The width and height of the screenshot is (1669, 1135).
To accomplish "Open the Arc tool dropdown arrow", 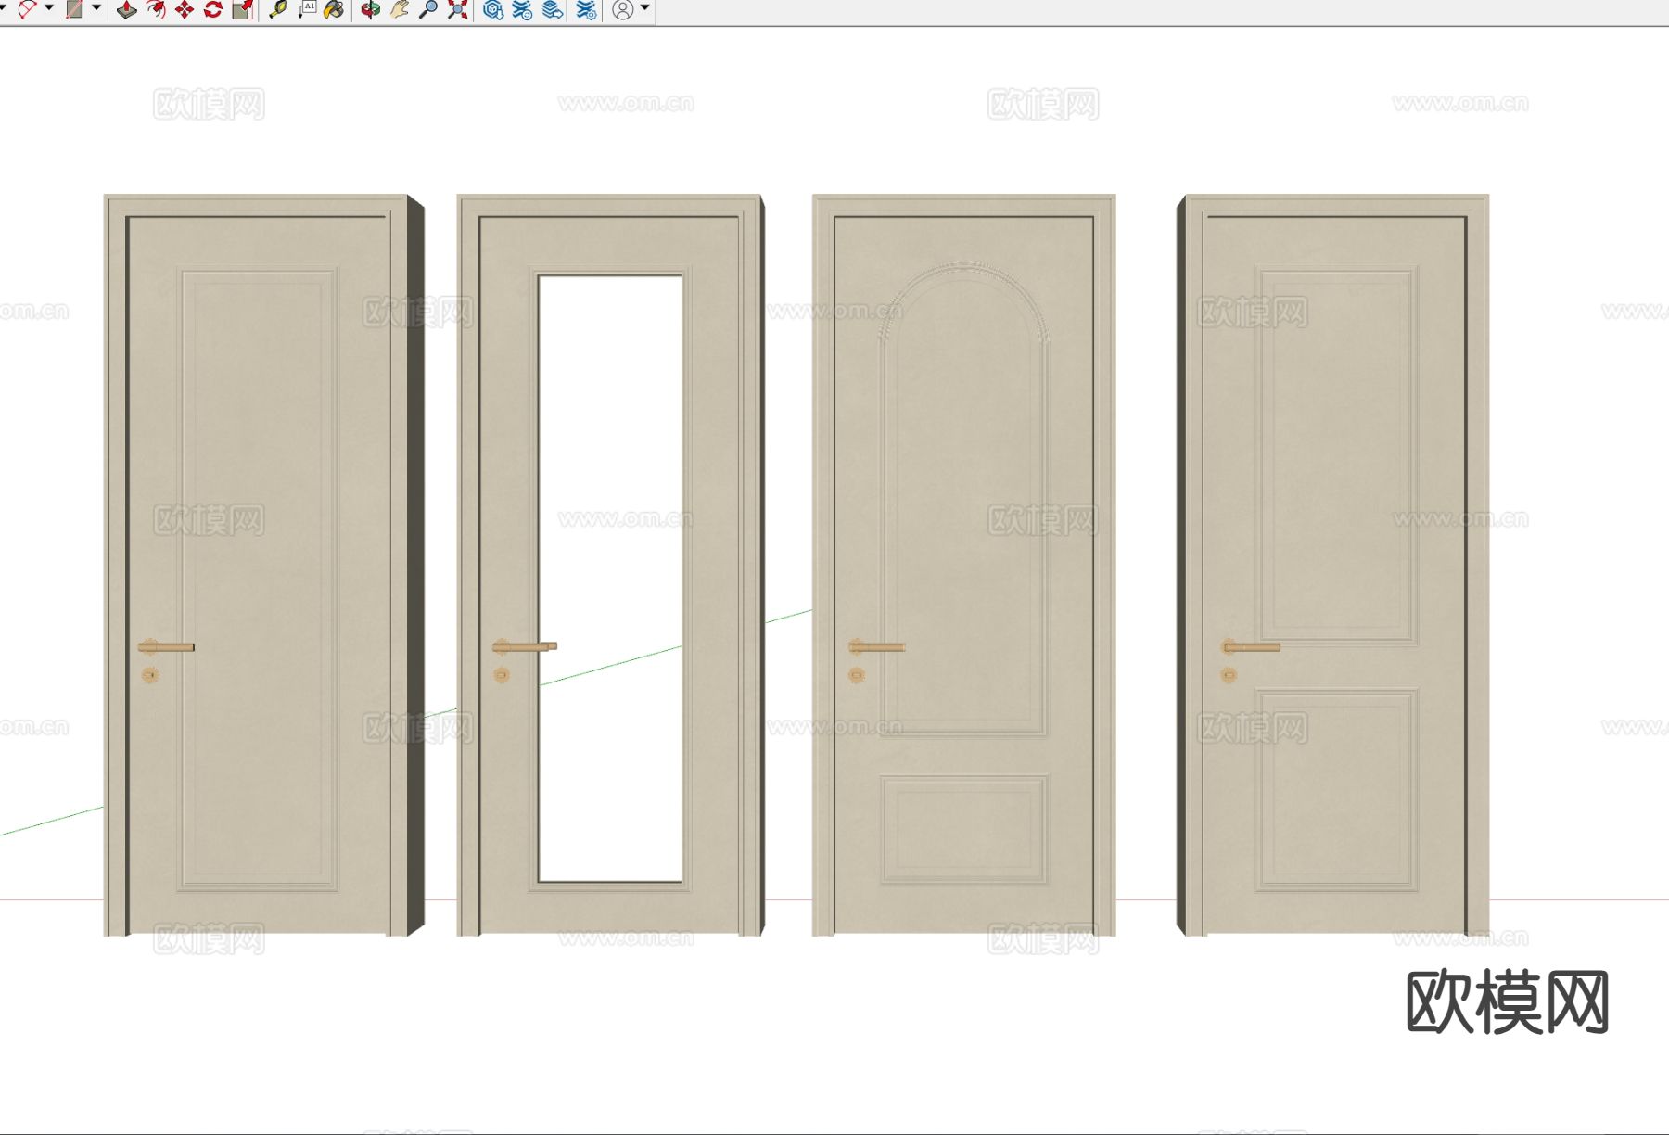I will point(49,8).
